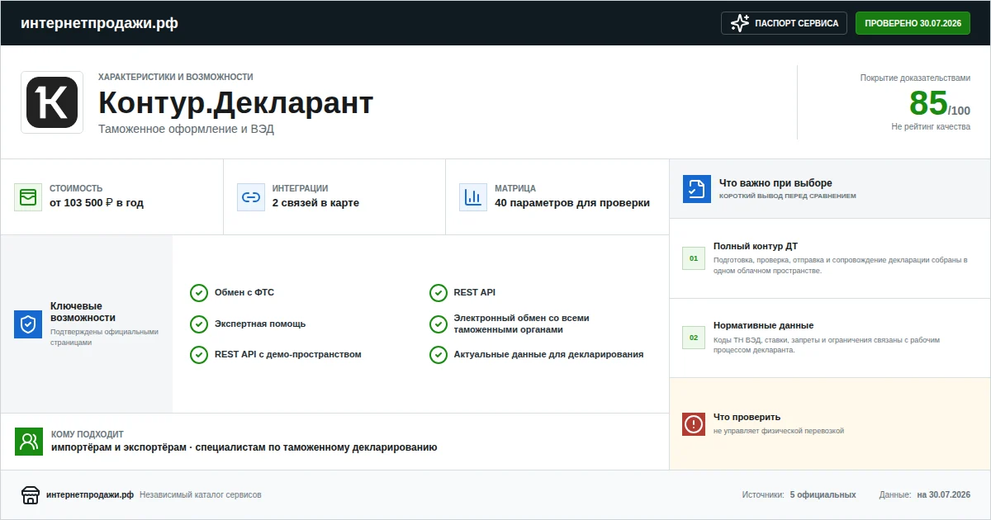The width and height of the screenshot is (991, 520).
Task: Click the green Стоимость envelope icon
Action: click(x=28, y=197)
